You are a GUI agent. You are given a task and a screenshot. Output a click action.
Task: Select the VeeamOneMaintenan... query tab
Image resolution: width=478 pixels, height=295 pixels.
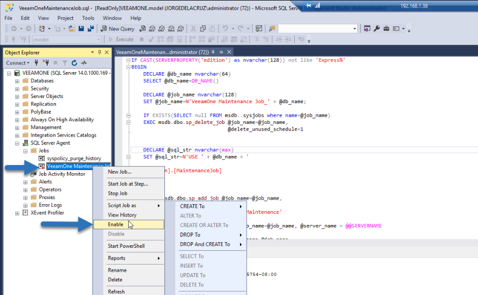[x=162, y=52]
